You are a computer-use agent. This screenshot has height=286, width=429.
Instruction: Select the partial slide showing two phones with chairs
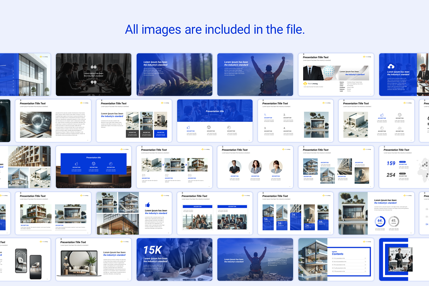[x=25, y=259]
